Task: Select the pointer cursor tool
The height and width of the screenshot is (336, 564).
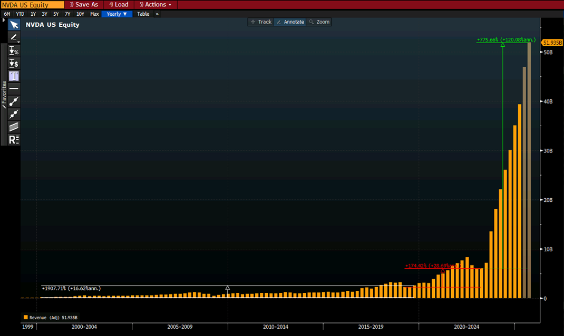Action: coord(14,25)
